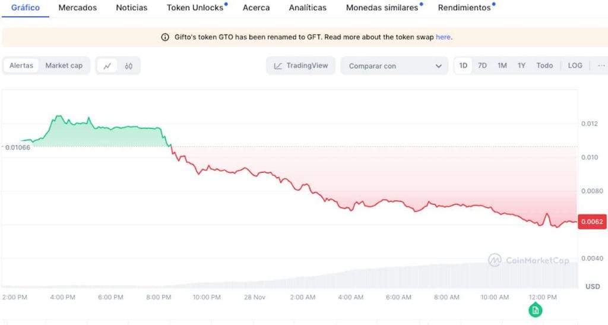Go to the Acerca tab
This screenshot has height=325, width=608.
point(256,8)
